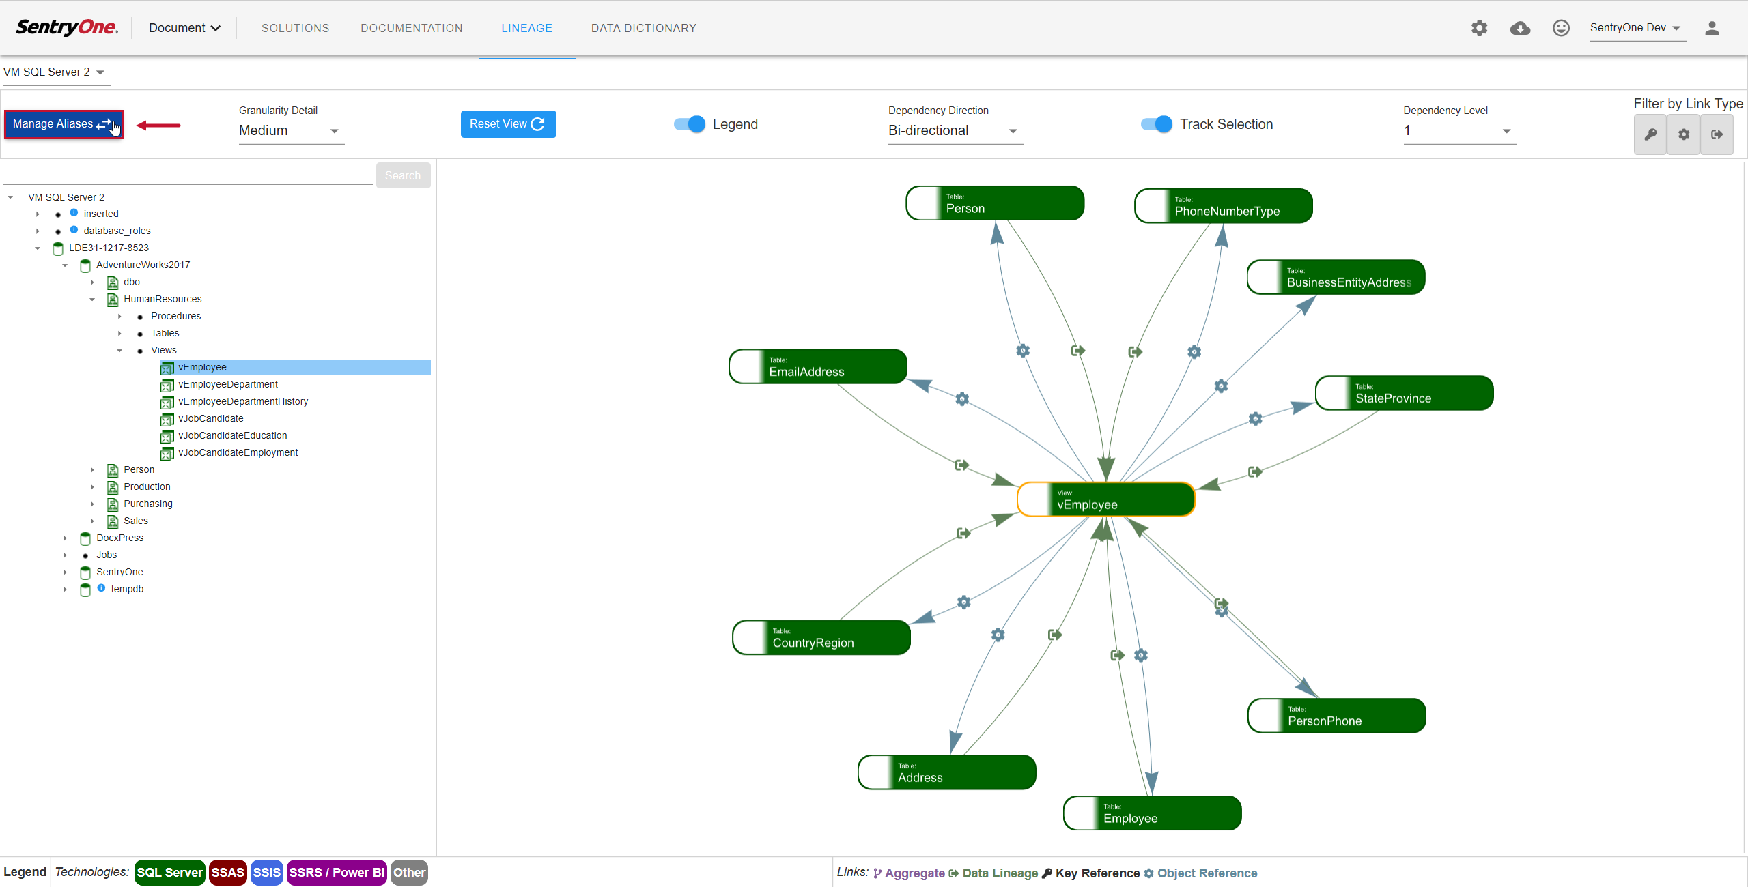
Task: Click the SentryOne database icon in tree
Action: (85, 572)
